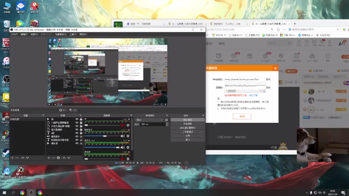Screen dimensions: 349x196
Task: Click the rtmp address input field in the dialog
Action: [x=245, y=79]
